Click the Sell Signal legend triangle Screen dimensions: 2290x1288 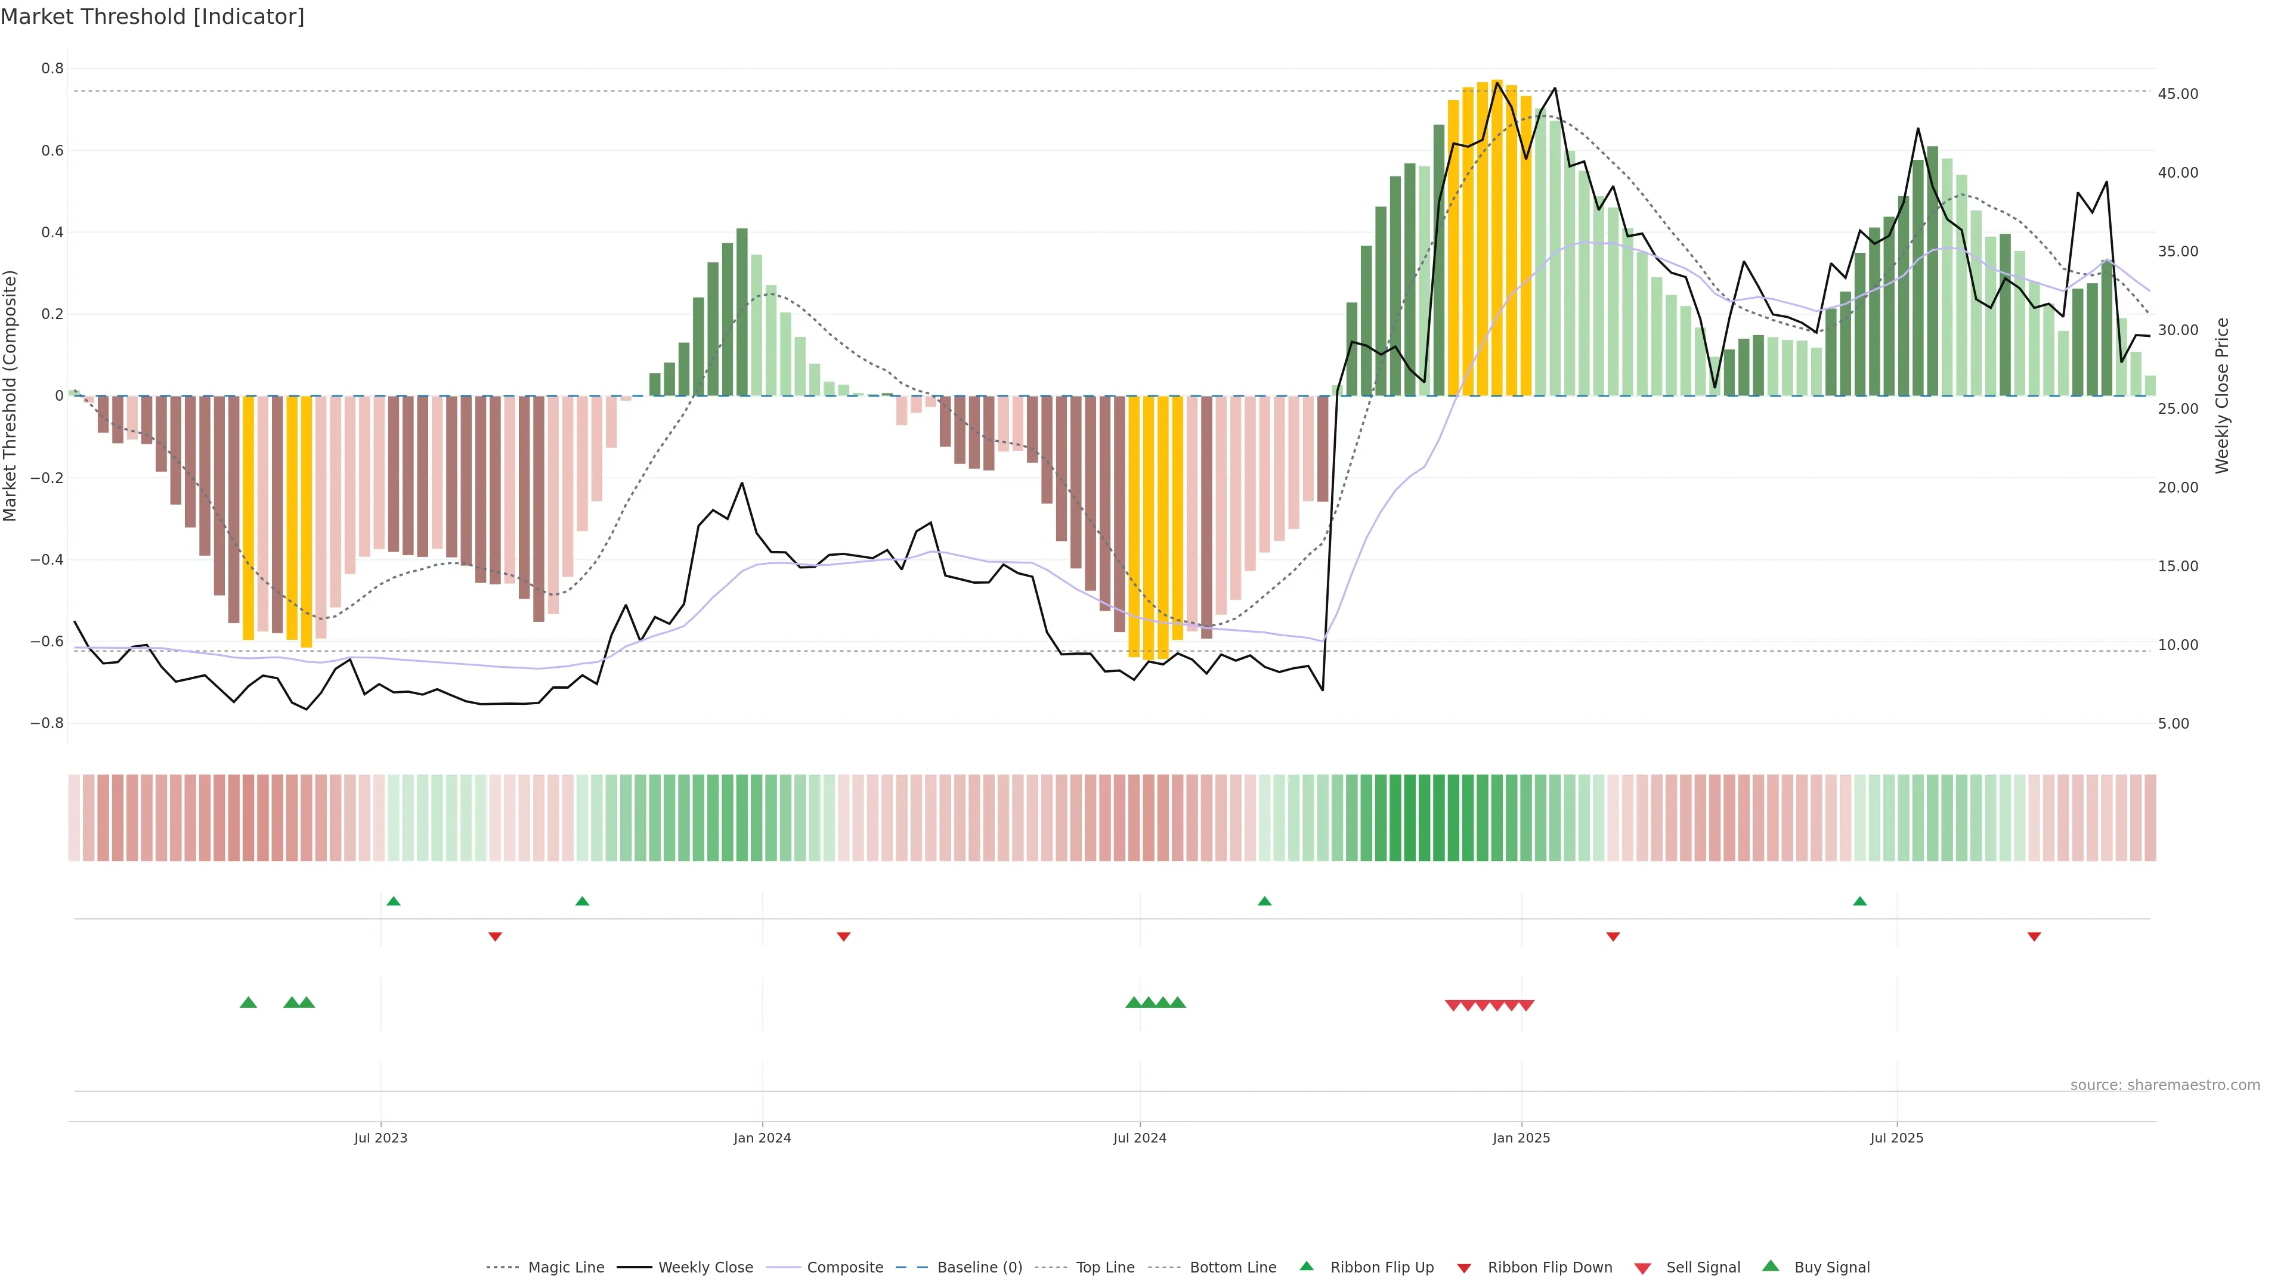click(x=1642, y=1268)
